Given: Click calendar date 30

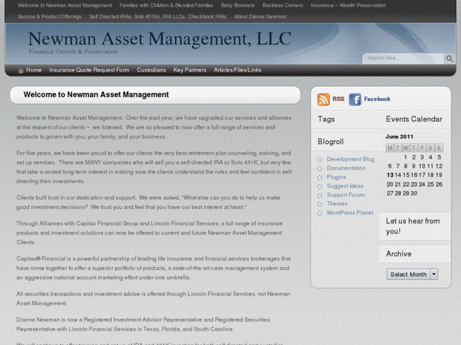Looking at the screenshot, I should coord(413,193).
